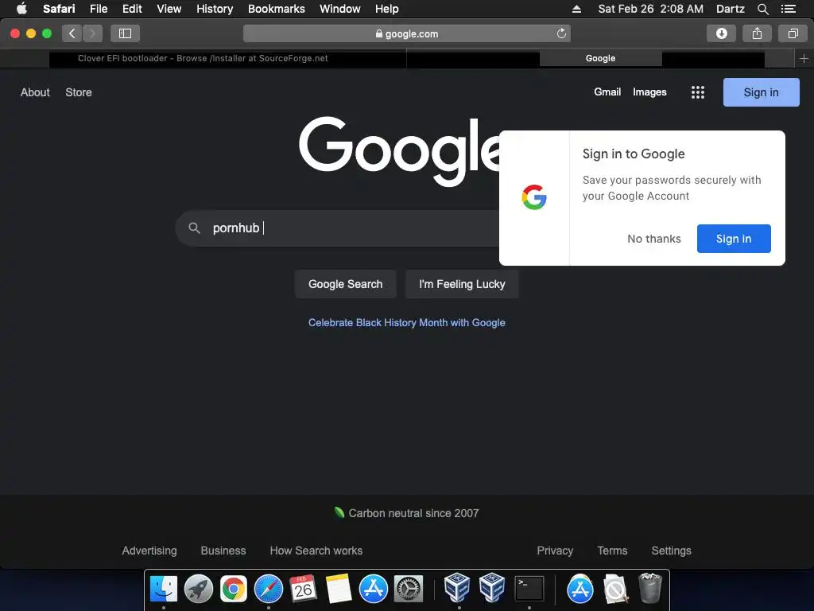Open Calendar showing 26 in the Dock
The height and width of the screenshot is (611, 814).
click(303, 590)
